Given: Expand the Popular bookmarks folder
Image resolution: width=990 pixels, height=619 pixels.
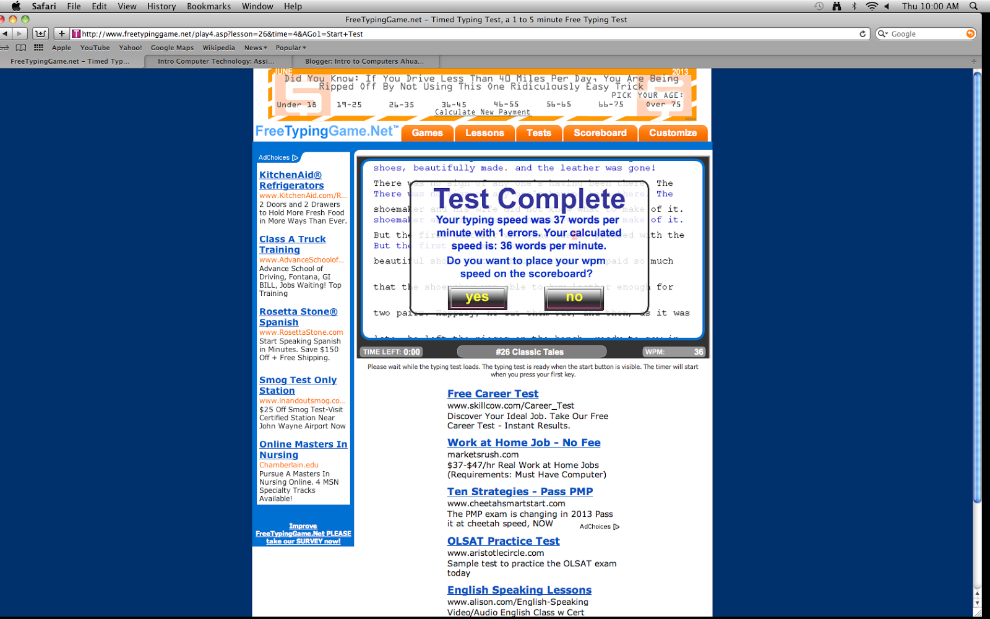Looking at the screenshot, I should point(291,48).
